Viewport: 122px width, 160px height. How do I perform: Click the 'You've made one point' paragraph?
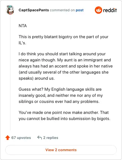point(64,115)
